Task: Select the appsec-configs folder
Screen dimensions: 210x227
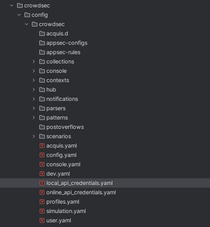Action: pos(67,43)
